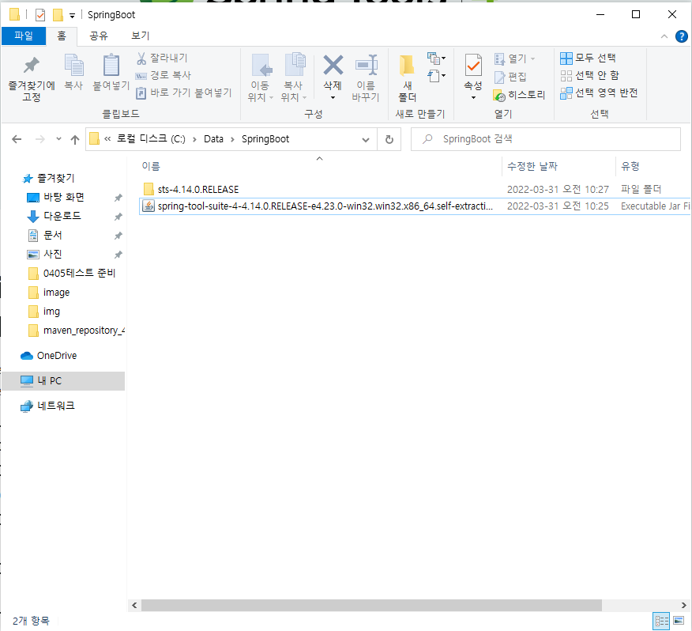Open Quick Access Toolbar customize dropdown
The image size is (692, 631).
click(x=72, y=16)
